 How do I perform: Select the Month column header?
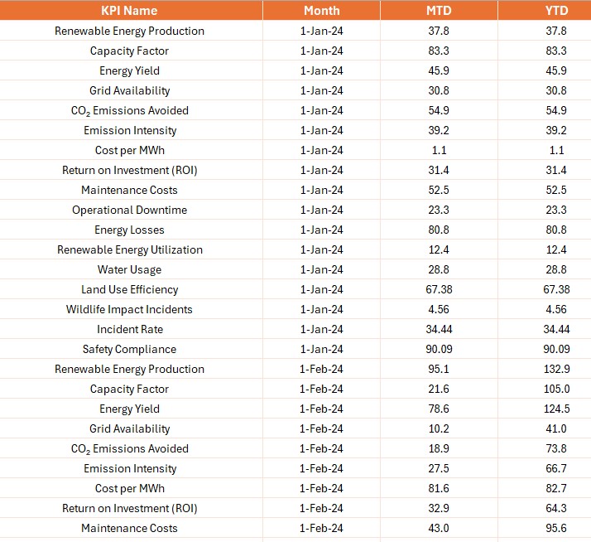[x=321, y=10]
